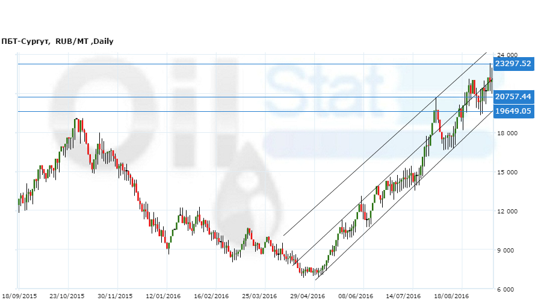This screenshot has height=306, width=547.
Task: Select the 29/04/2016 date label
Action: (307, 296)
